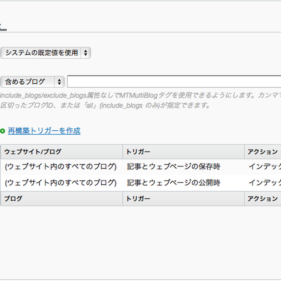
Task: Click the arrows on システムの既定値を使用 selector
Action: pos(86,53)
